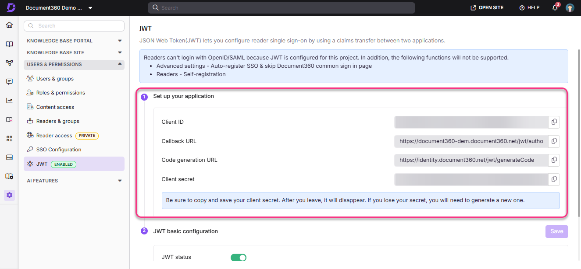Open the notifications bell
Image resolution: width=581 pixels, height=269 pixels.
554,7
